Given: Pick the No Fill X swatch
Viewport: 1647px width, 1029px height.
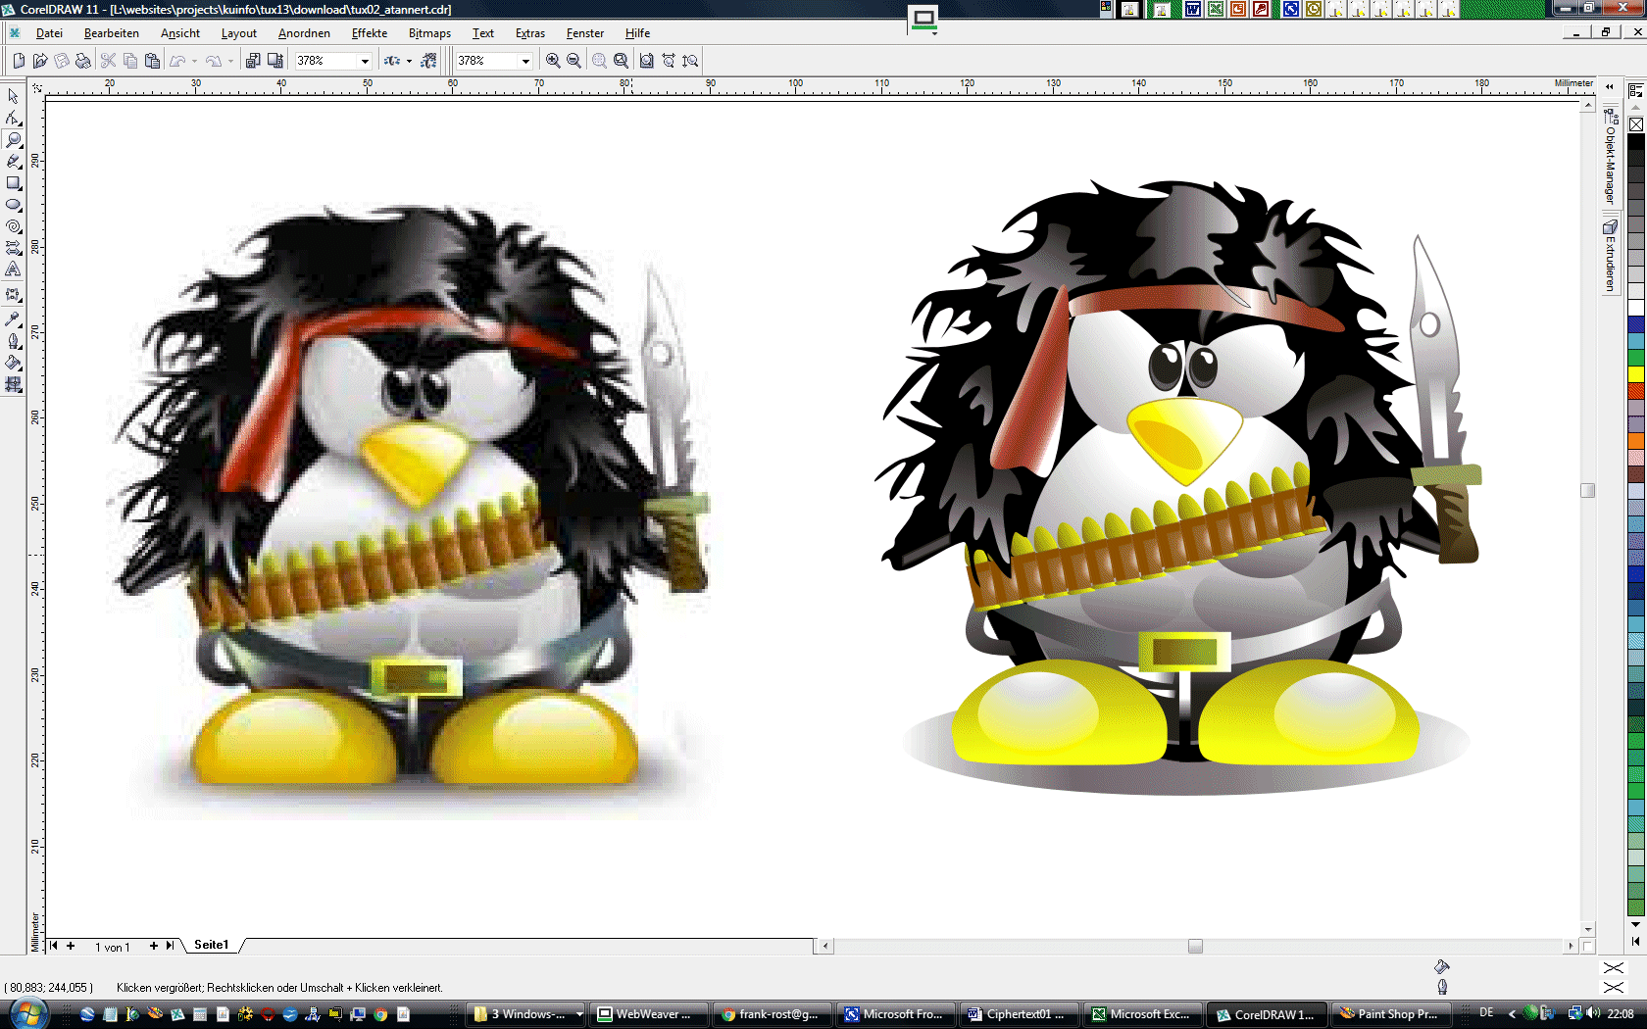Looking at the screenshot, I should point(1636,124).
